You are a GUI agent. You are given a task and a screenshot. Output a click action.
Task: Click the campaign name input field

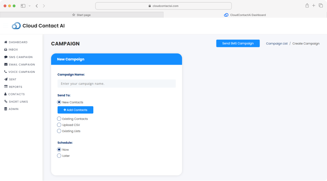(x=117, y=84)
